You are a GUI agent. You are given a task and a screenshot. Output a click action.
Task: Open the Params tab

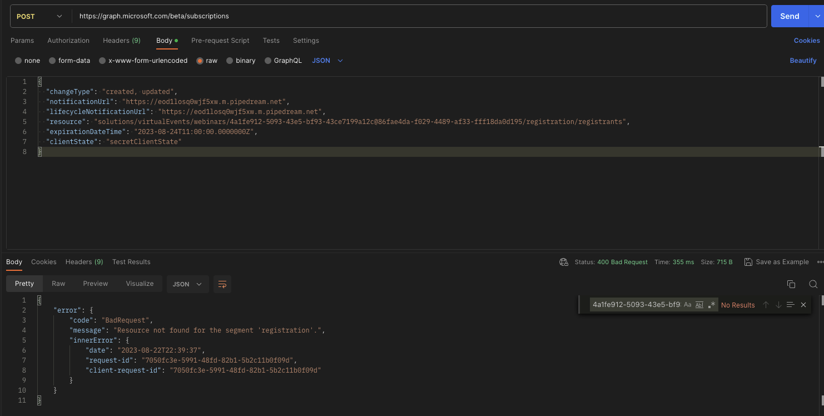pos(22,41)
